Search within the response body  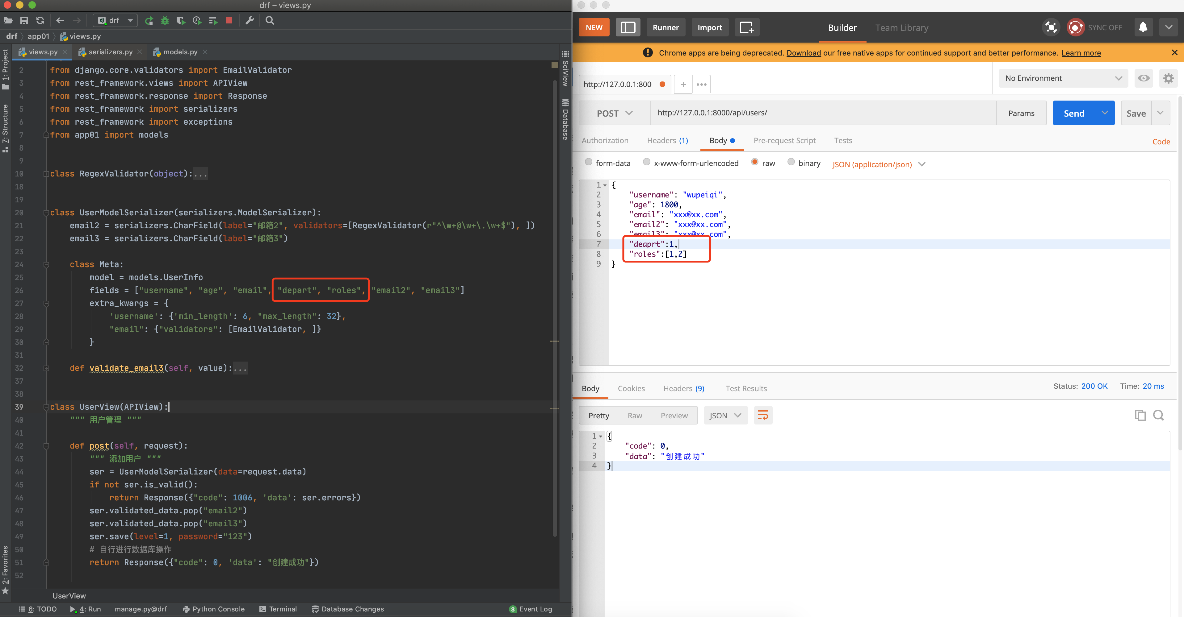click(x=1159, y=415)
